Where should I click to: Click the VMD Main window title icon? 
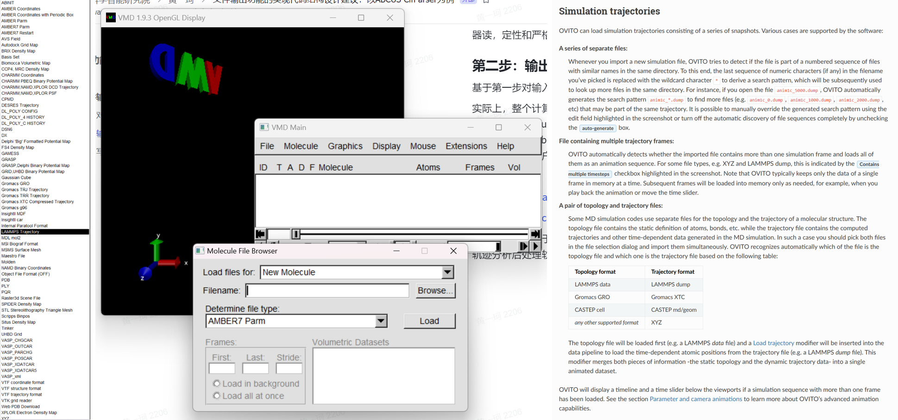pyautogui.click(x=264, y=127)
